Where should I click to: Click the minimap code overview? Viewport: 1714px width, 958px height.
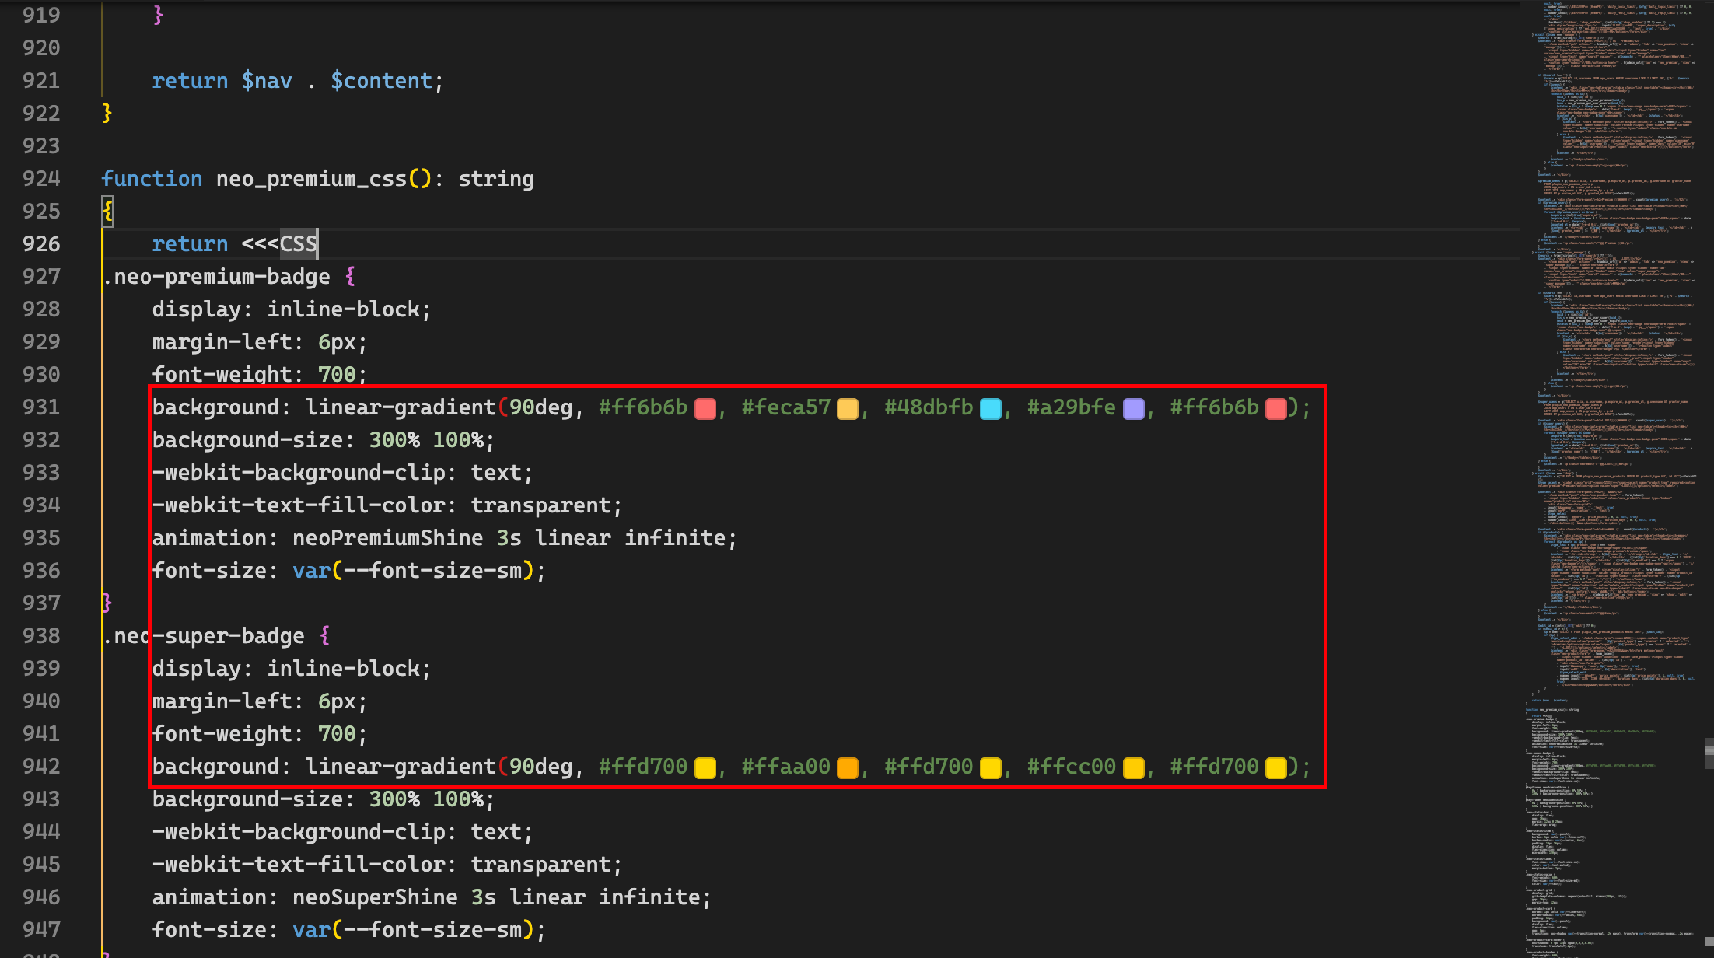point(1614,479)
